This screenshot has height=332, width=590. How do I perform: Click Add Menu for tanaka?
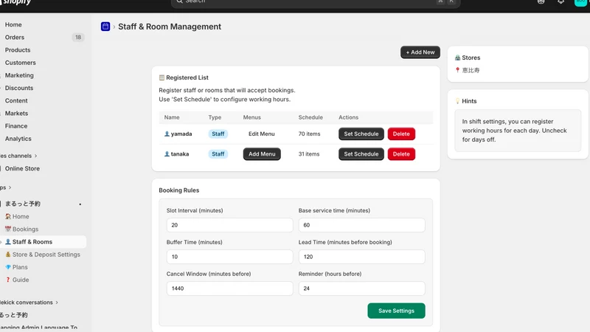pyautogui.click(x=262, y=154)
